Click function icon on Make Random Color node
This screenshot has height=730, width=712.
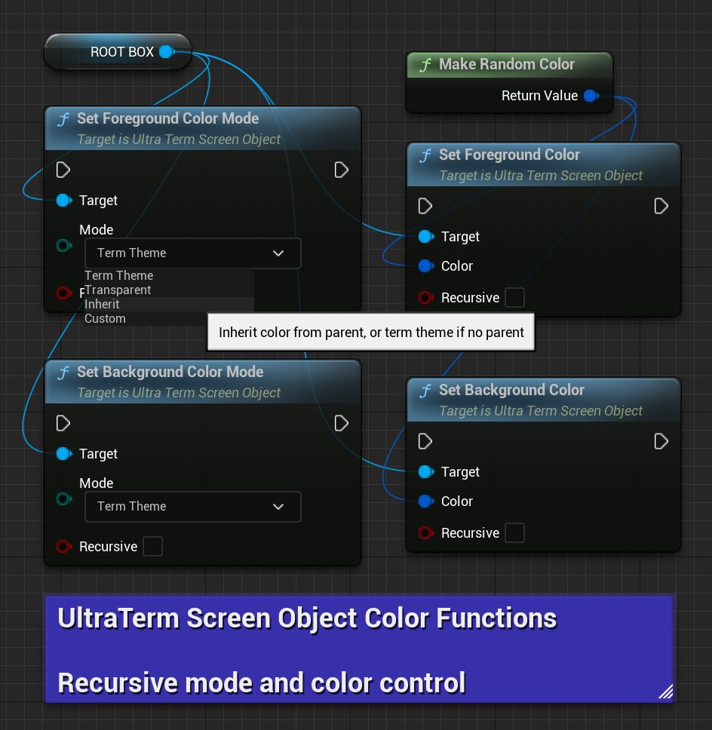(425, 65)
